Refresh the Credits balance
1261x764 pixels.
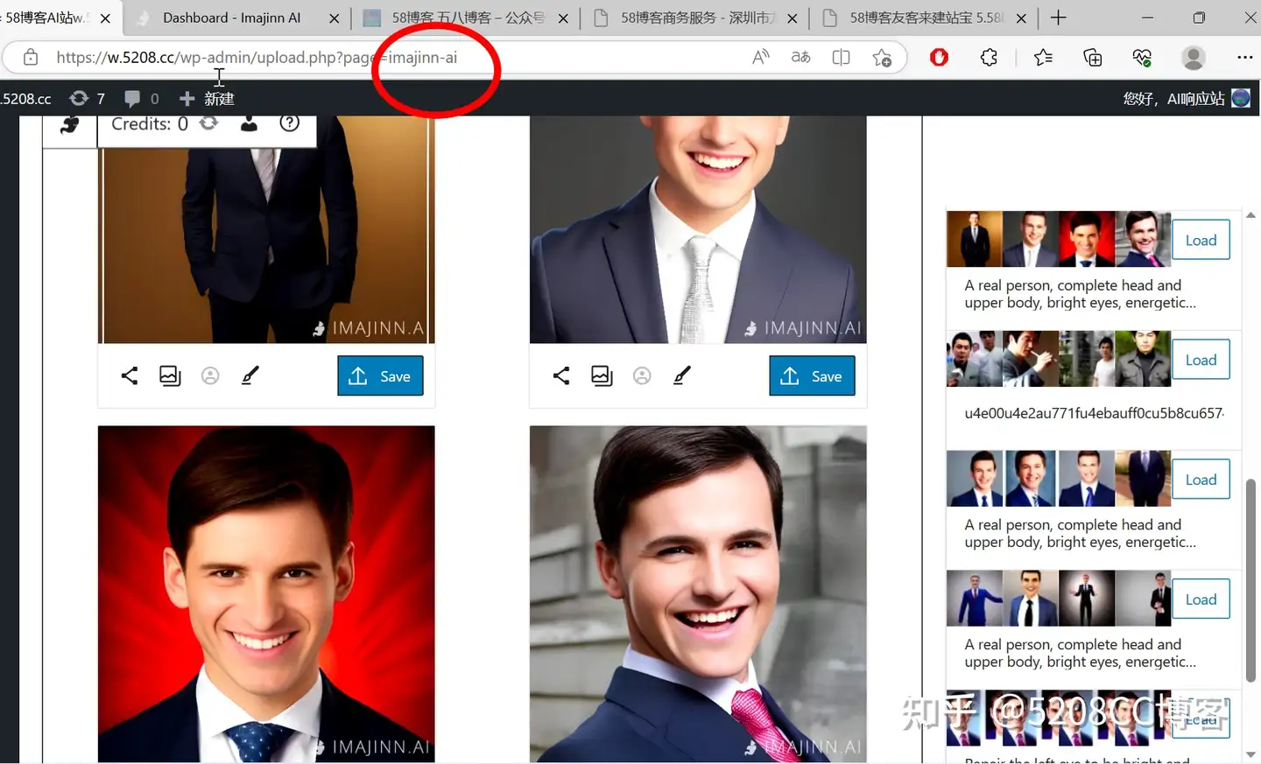point(208,123)
